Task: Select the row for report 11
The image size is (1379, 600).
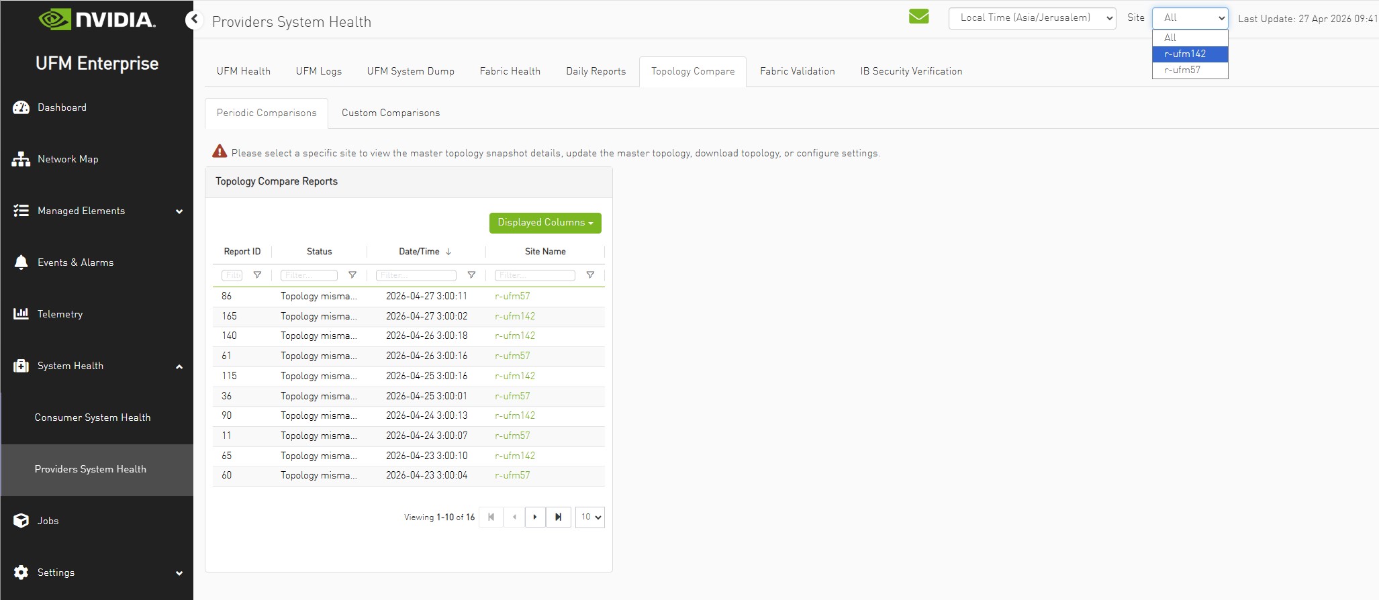Action: tap(409, 436)
